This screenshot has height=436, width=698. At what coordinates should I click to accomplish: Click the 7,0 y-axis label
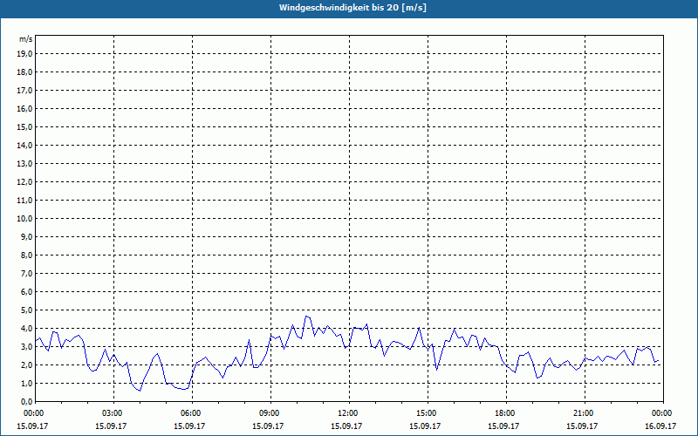[x=26, y=274]
